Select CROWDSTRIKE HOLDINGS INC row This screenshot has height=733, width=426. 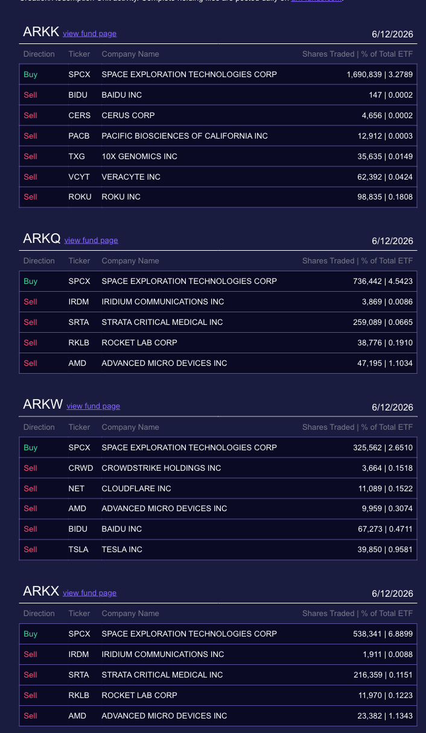pyautogui.click(x=218, y=468)
